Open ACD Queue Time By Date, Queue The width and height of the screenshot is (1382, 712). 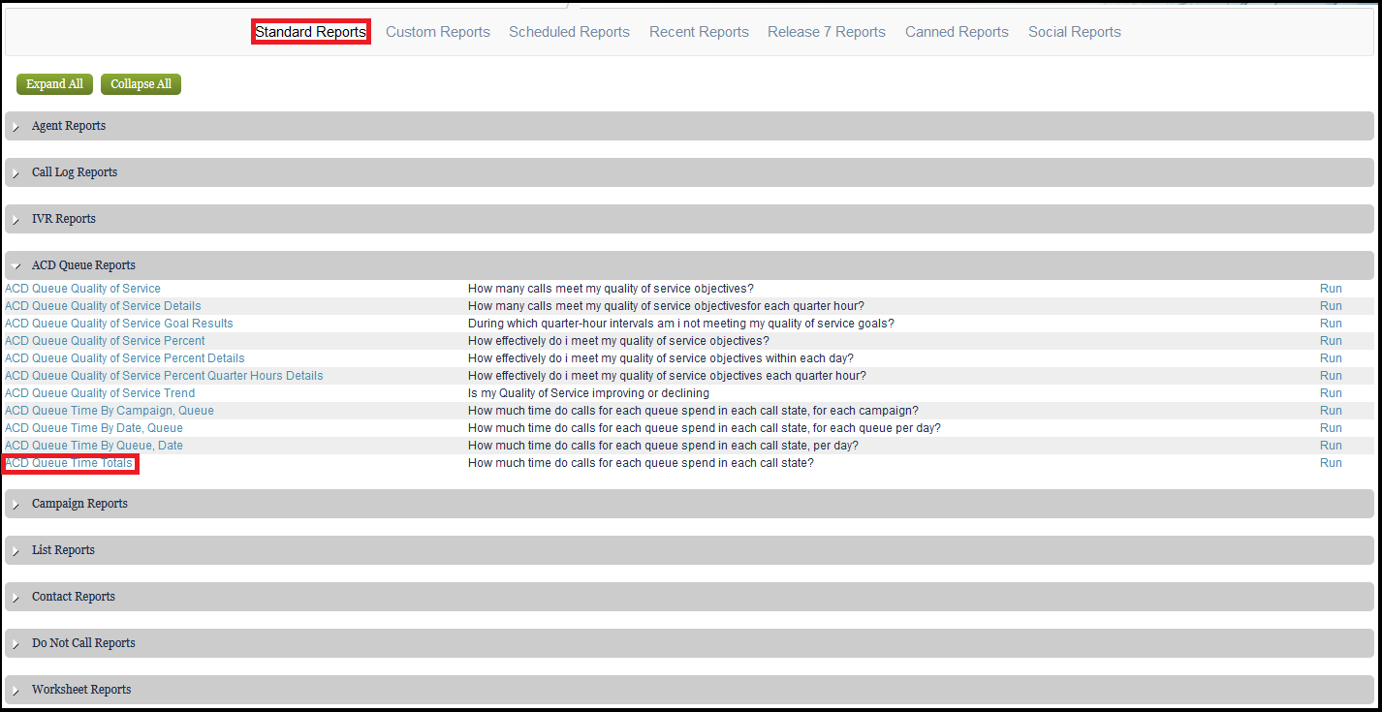[94, 428]
